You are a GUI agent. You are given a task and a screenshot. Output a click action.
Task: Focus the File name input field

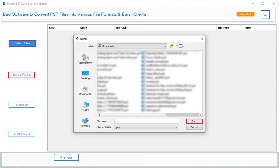[x=147, y=121]
